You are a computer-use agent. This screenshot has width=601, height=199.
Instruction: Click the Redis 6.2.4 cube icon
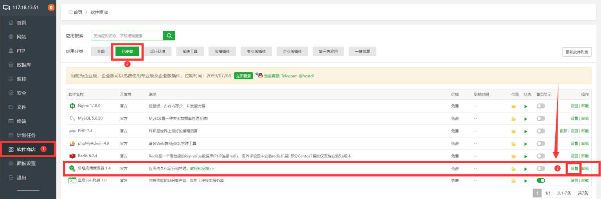[72, 156]
